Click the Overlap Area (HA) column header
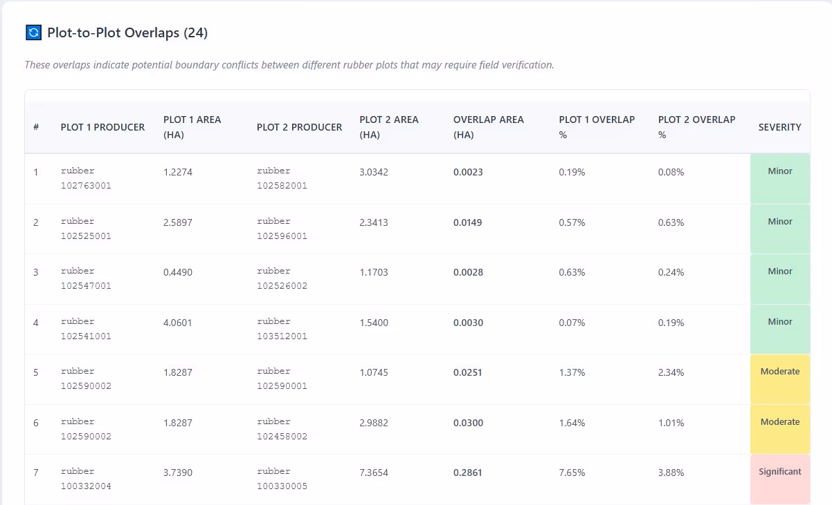Screen dimensions: 832x505 488,127
